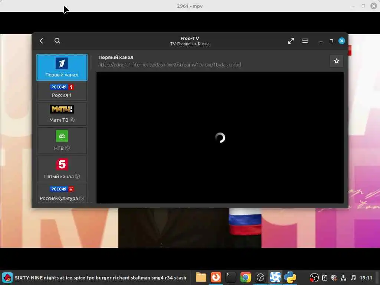Click the Первый канал title above the player
Screen dimensions: 380x285
(x=116, y=58)
